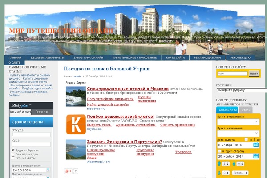Click the Сравните цены! banner
This screenshot has width=267, height=178.
tap(31, 122)
